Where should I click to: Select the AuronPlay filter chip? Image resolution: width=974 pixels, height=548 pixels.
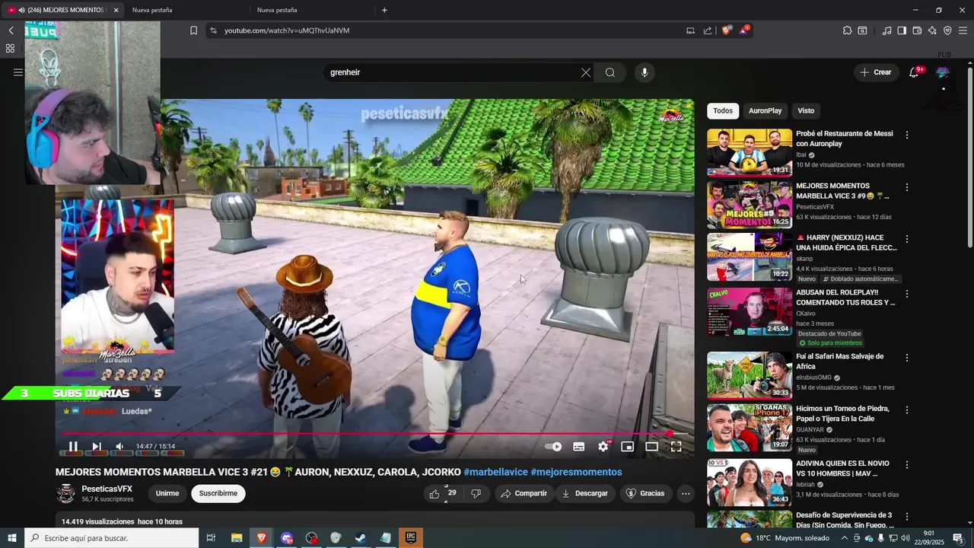tap(765, 110)
